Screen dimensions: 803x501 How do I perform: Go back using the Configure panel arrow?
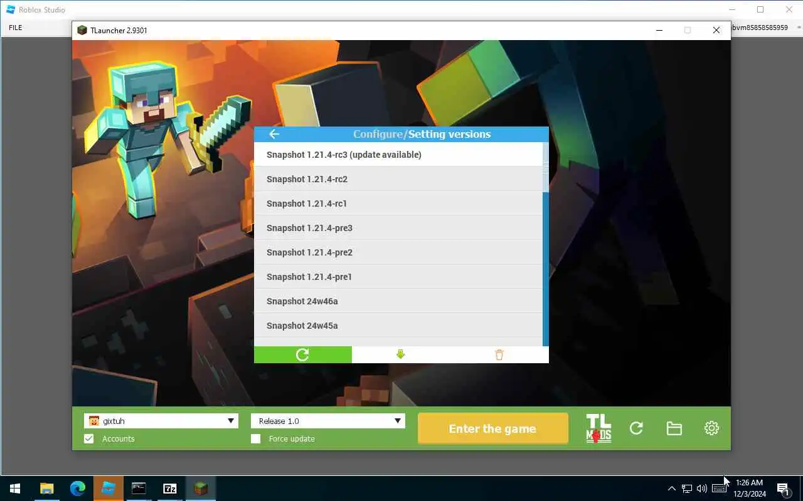(x=274, y=134)
